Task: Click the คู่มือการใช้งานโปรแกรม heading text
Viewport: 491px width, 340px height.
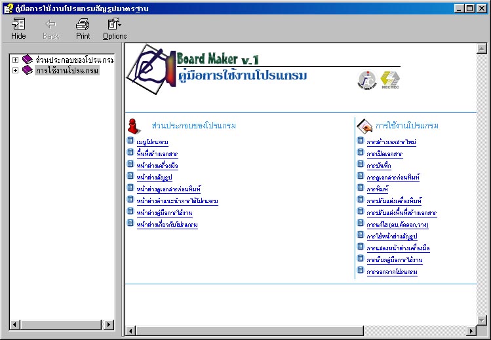Action: [x=243, y=76]
